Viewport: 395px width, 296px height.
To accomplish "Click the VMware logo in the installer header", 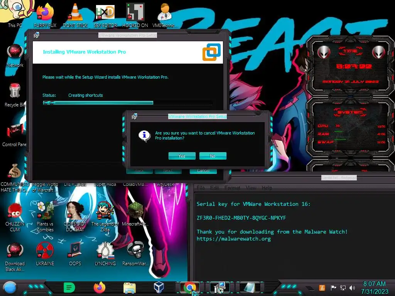I will pos(212,52).
